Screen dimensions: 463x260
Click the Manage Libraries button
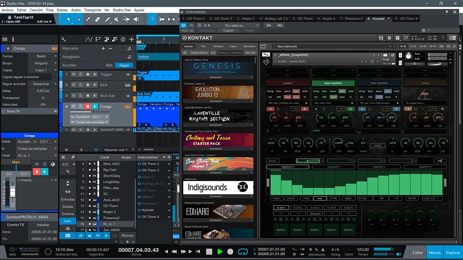pos(199,52)
